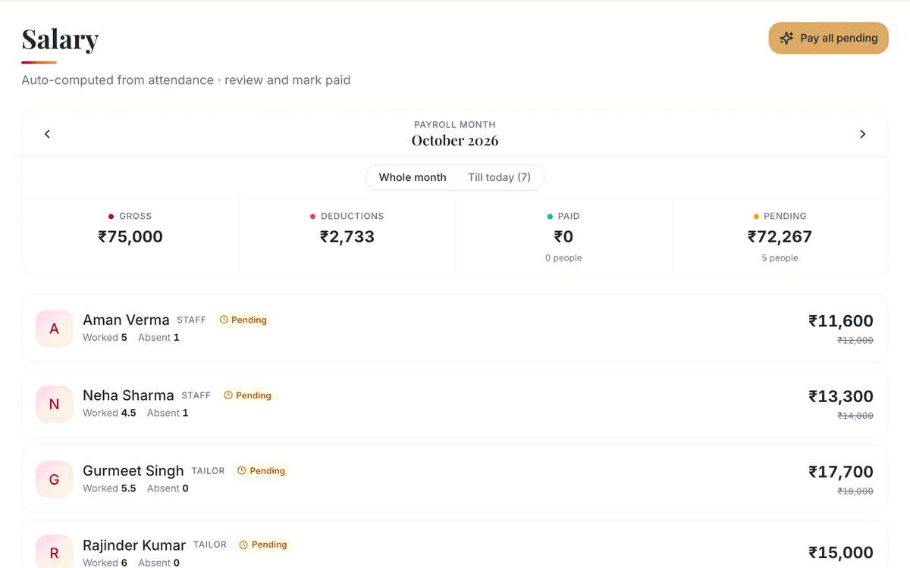Click the STAFF tag beside Aman Verma
This screenshot has width=910, height=568.
pos(192,320)
